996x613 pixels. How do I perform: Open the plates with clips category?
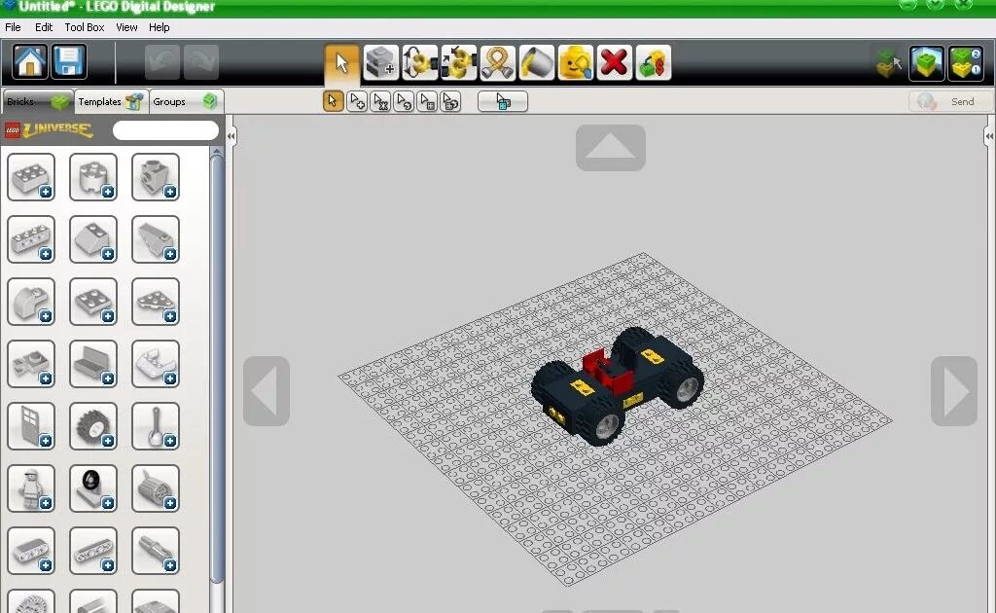pos(31,364)
